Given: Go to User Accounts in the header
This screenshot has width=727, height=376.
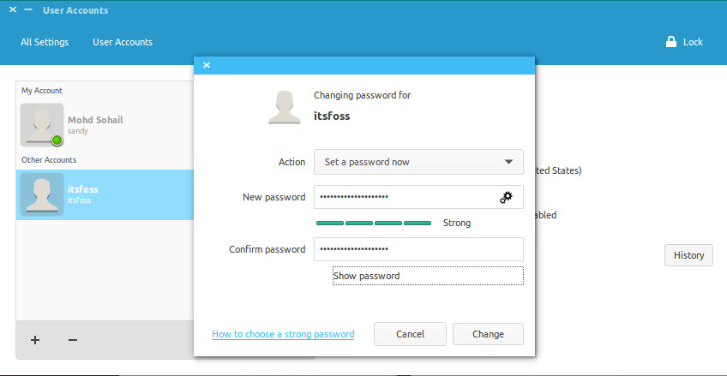Looking at the screenshot, I should click(x=123, y=42).
